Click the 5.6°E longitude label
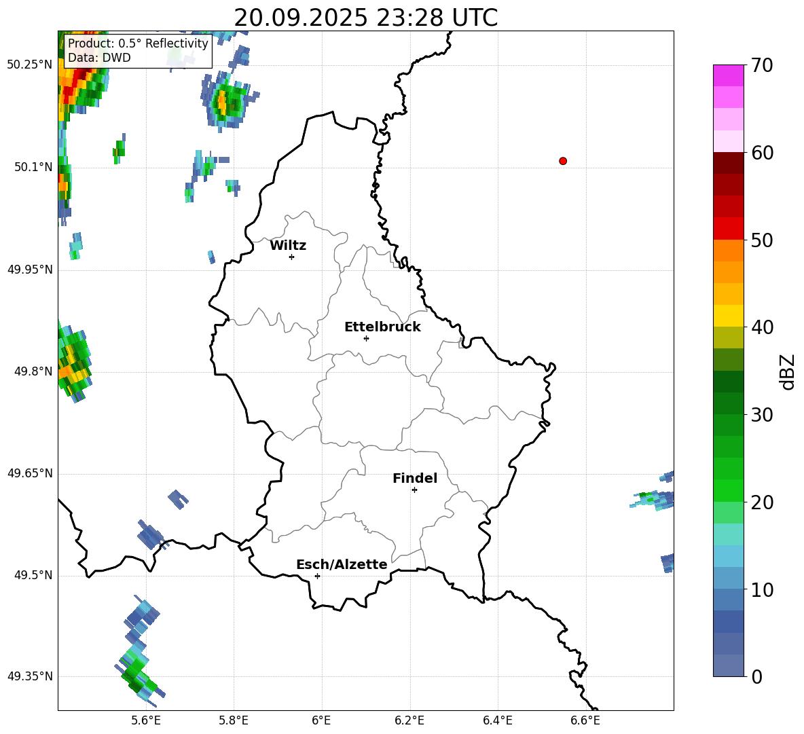Image resolution: width=804 pixels, height=734 pixels. 146,720
